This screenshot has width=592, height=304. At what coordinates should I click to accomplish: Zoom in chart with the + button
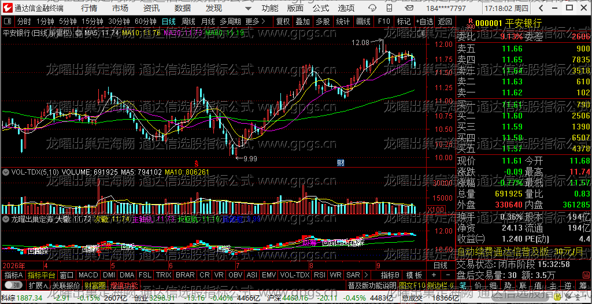pyautogui.click(x=434, y=275)
